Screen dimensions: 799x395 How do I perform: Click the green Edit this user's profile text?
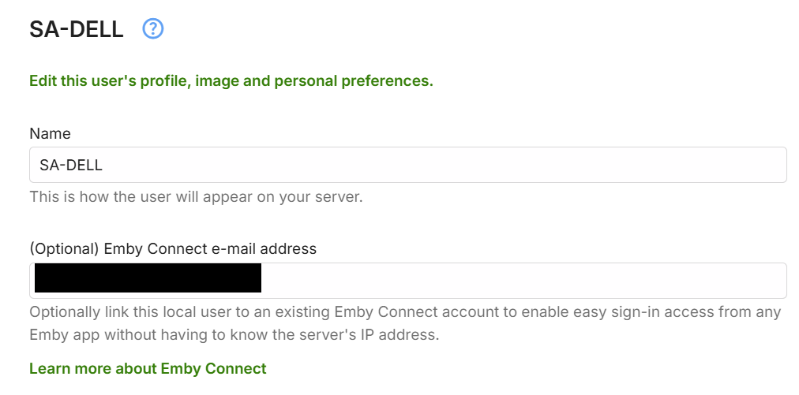[231, 80]
